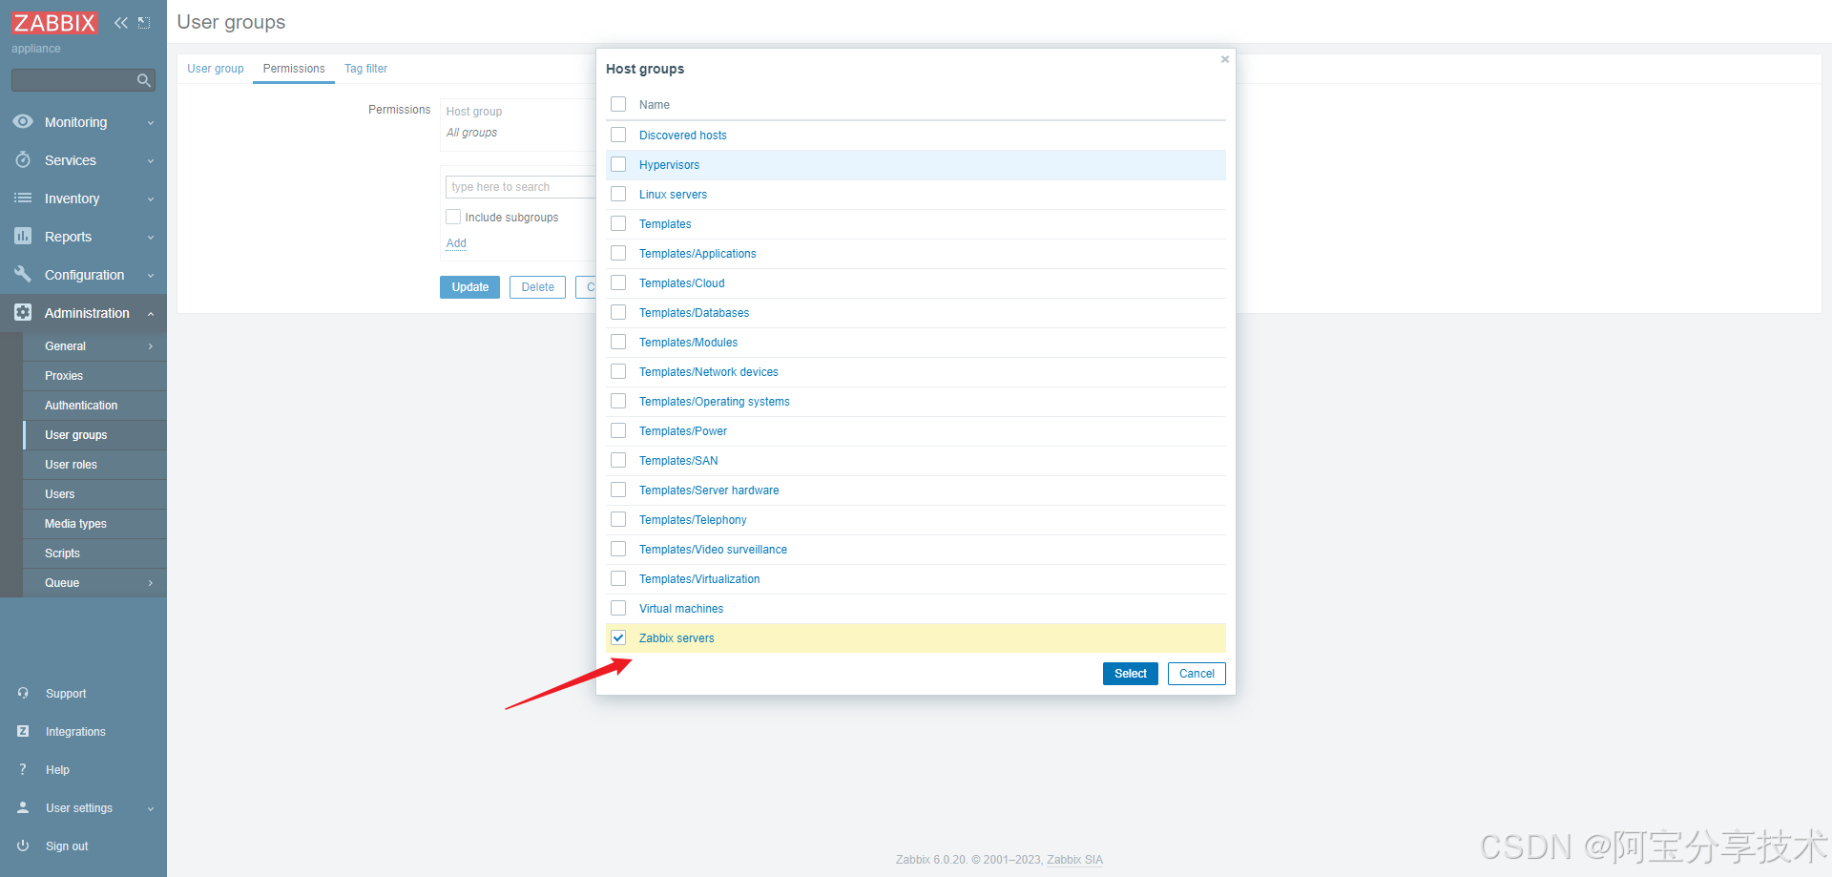Click the Delete button
Screen dimensions: 1832x877
click(537, 287)
